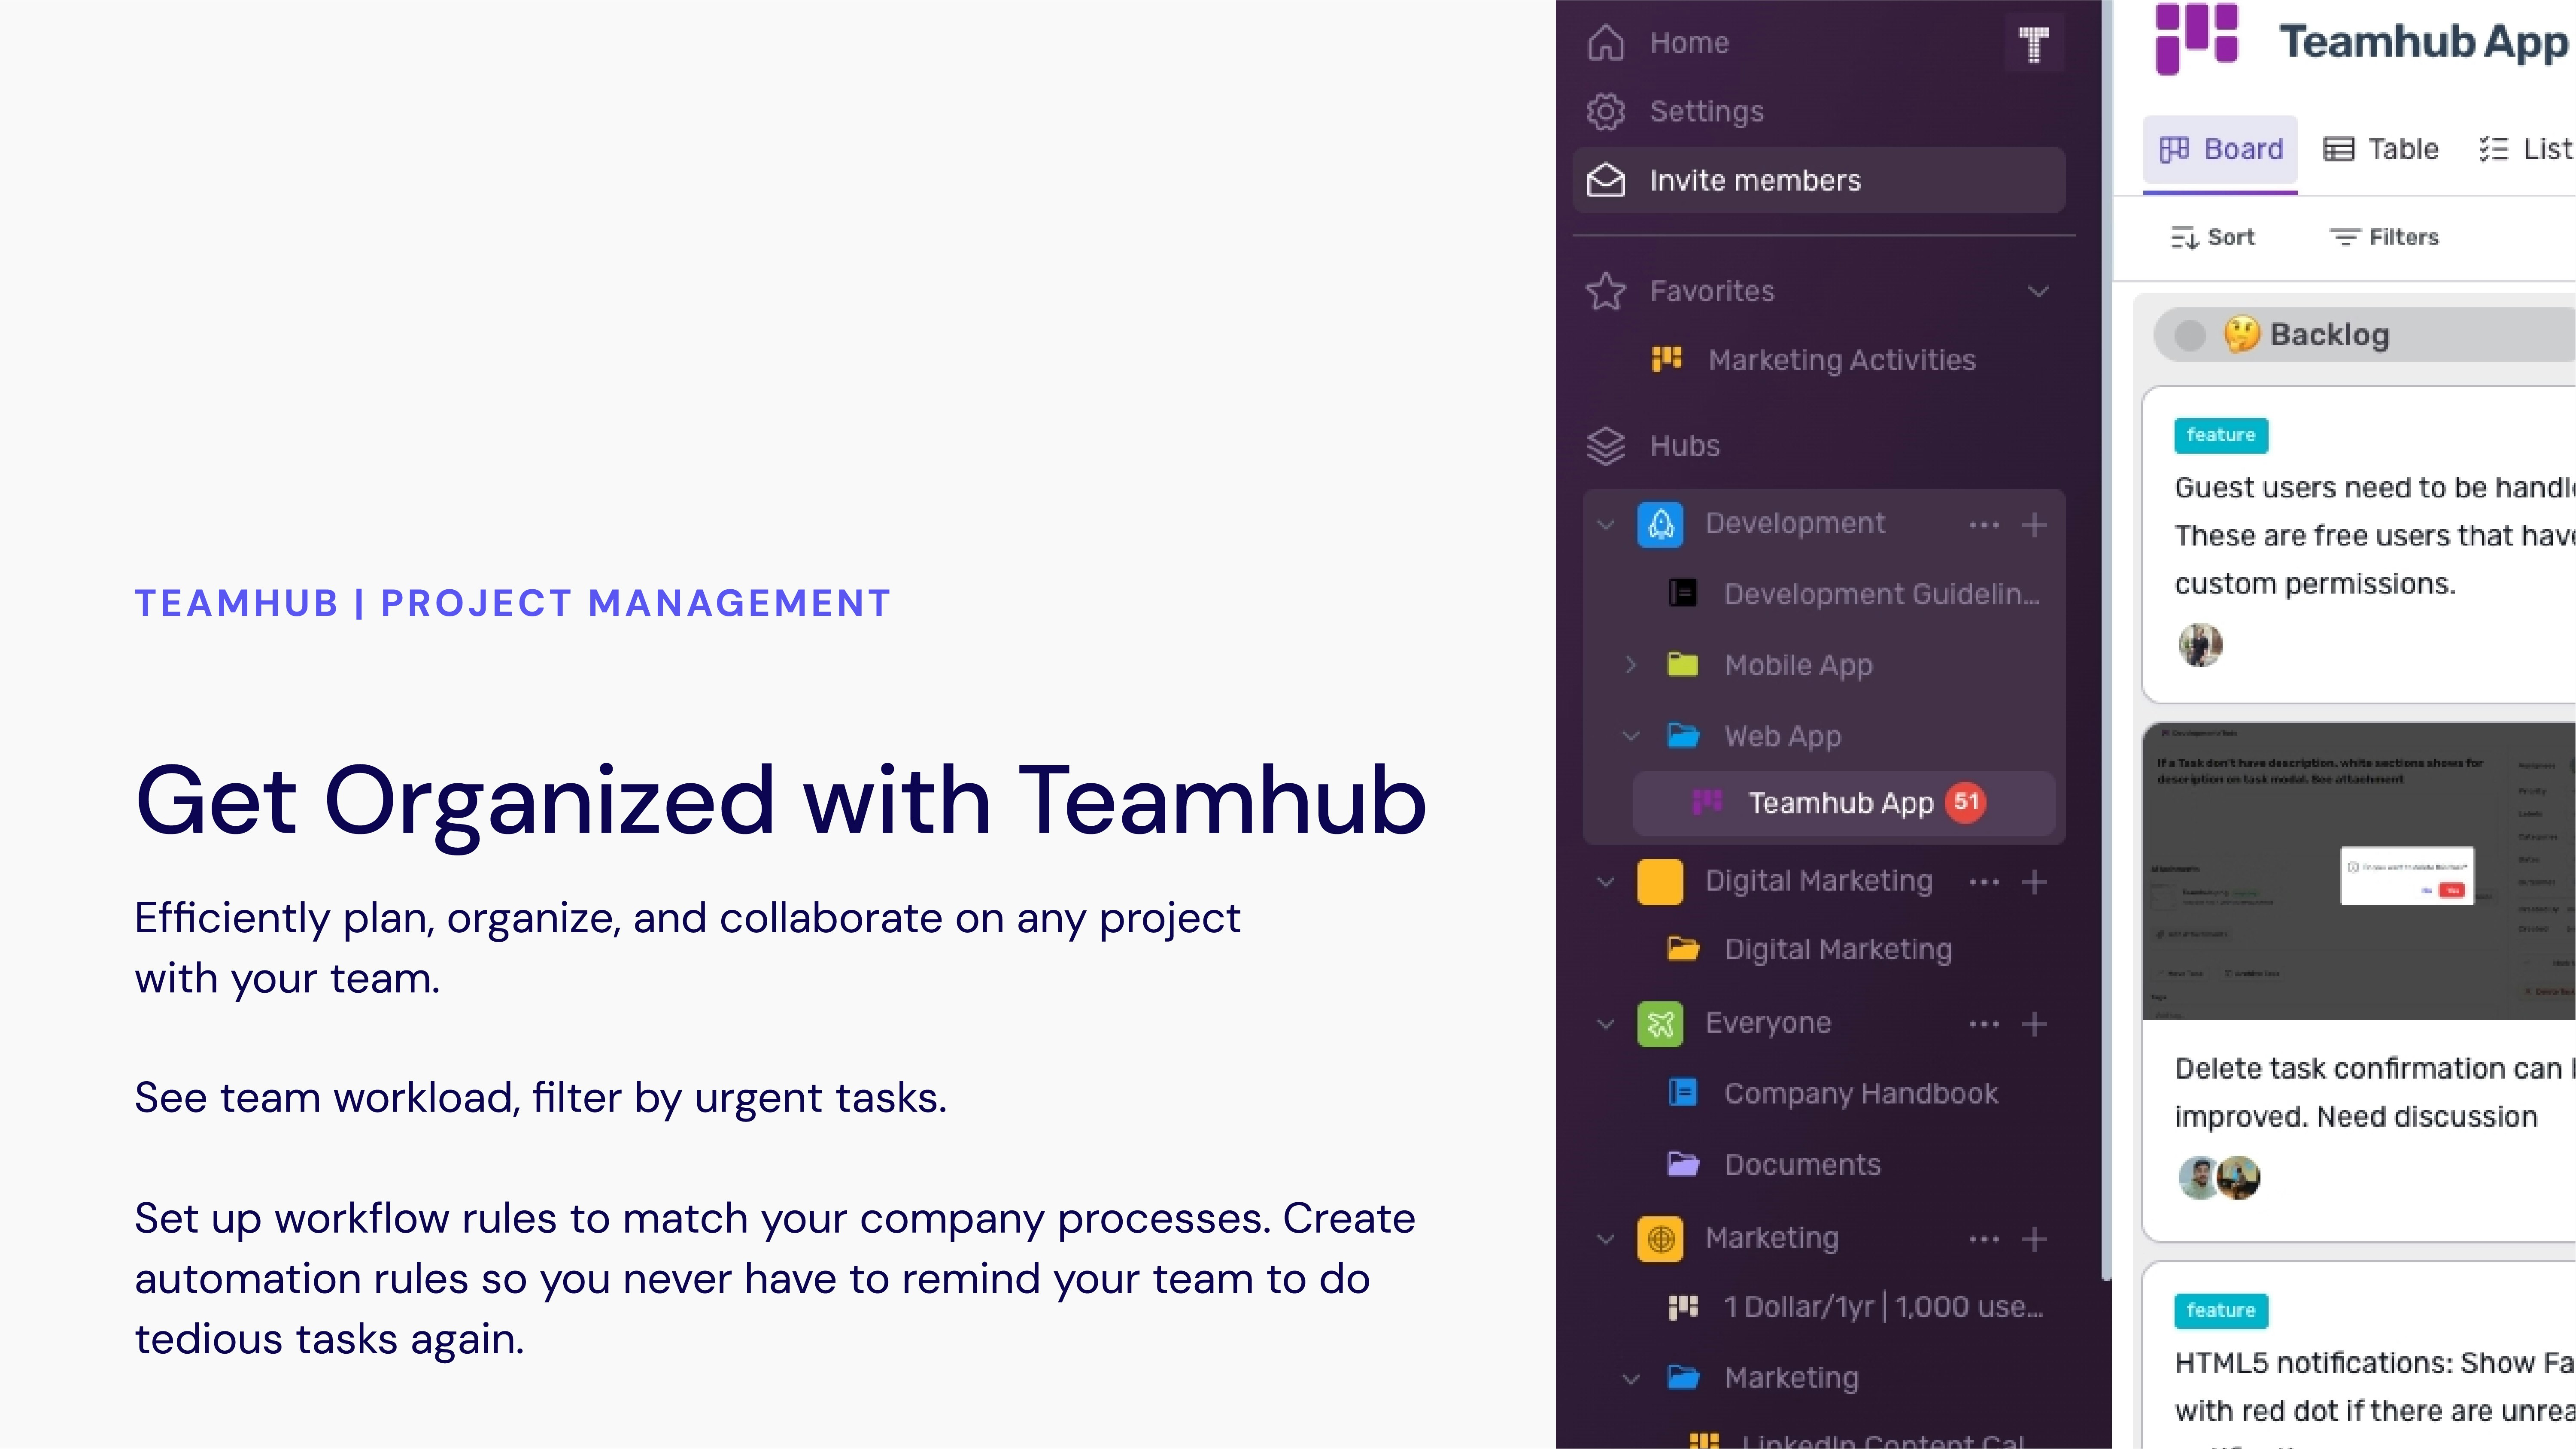Image resolution: width=2576 pixels, height=1449 pixels.
Task: Add item to Development hub with plus
Action: (x=2034, y=524)
